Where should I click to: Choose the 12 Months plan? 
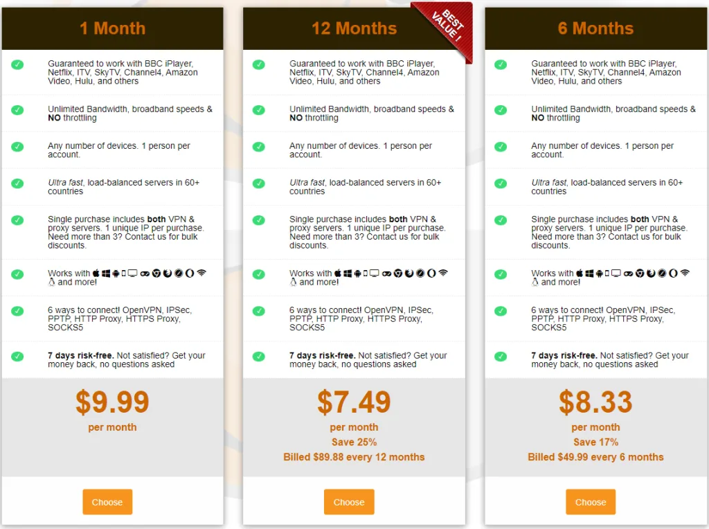[x=349, y=502]
